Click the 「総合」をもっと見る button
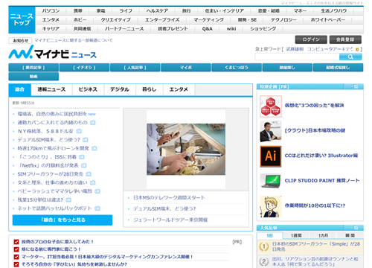This screenshot has width=372, height=268. (x=62, y=220)
